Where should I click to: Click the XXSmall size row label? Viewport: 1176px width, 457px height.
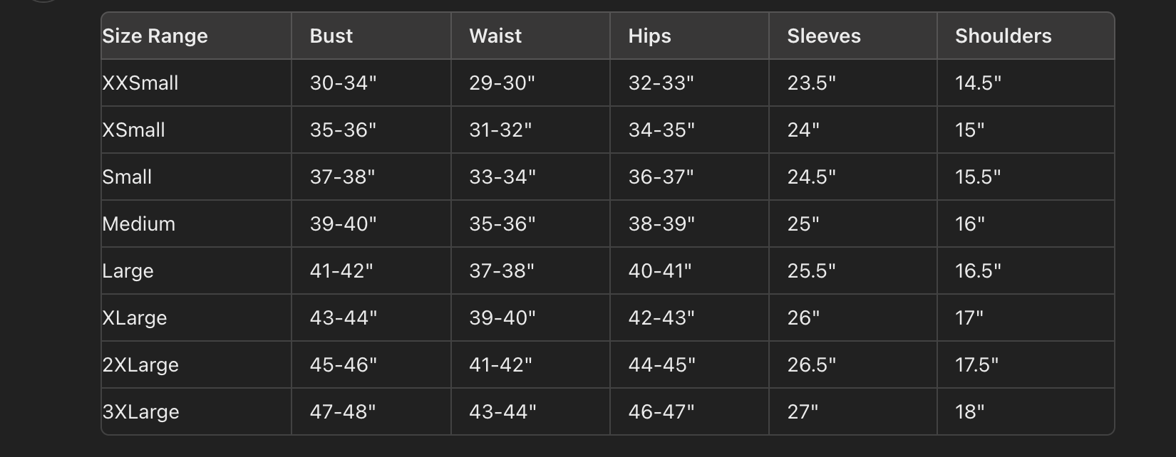(x=140, y=83)
